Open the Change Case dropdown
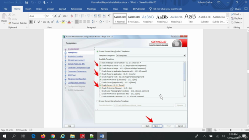Viewport: 249px width, 140px height. pyautogui.click(x=65, y=16)
